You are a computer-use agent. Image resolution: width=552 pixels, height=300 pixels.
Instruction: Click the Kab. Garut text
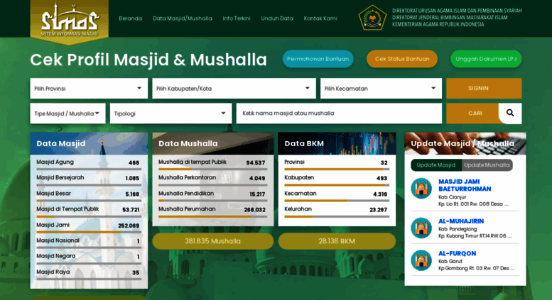pos(450,262)
